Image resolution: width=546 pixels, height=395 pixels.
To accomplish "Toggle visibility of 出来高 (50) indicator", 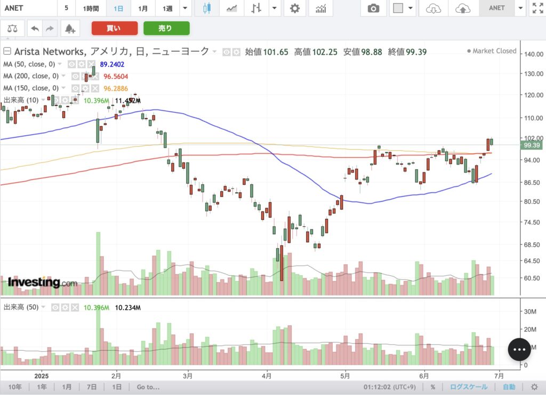I will coord(55,307).
